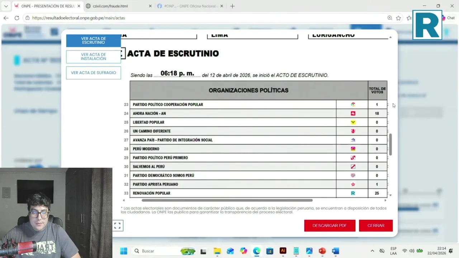
Task: Open File Explorer from the taskbar
Action: pyautogui.click(x=217, y=251)
